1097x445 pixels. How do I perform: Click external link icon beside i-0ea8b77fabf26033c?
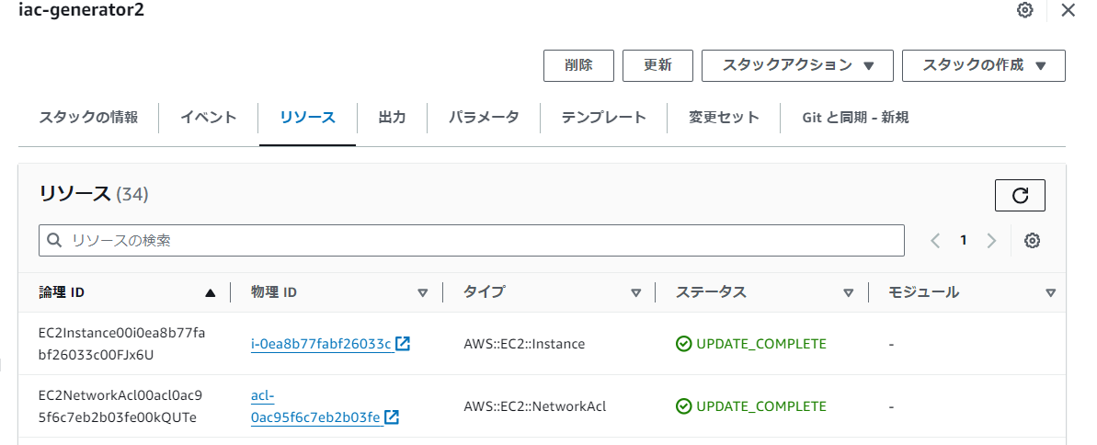point(403,344)
